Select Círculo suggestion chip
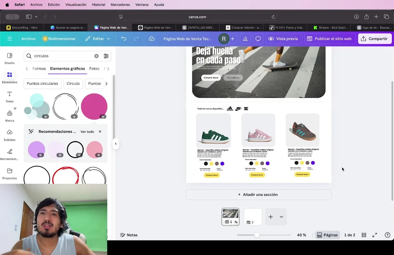The image size is (394, 255). 73,84
